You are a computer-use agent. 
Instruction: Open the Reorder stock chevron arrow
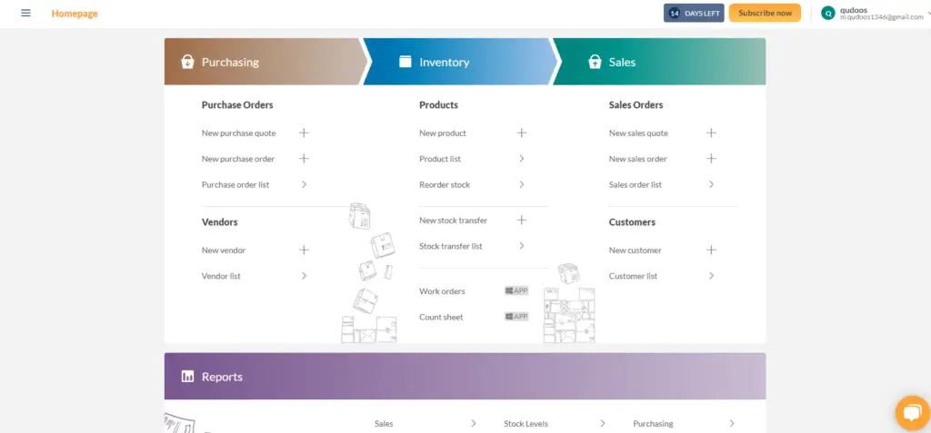tap(521, 184)
